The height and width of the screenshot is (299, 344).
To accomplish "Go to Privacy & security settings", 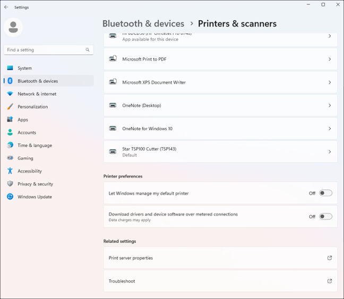I will [x=49, y=184].
